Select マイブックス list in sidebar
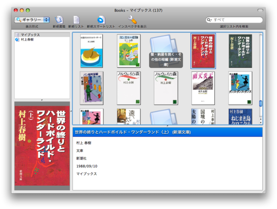Screen dimensions: 277x209 tap(42, 35)
